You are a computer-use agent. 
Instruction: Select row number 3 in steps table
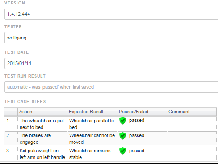pos(8,151)
